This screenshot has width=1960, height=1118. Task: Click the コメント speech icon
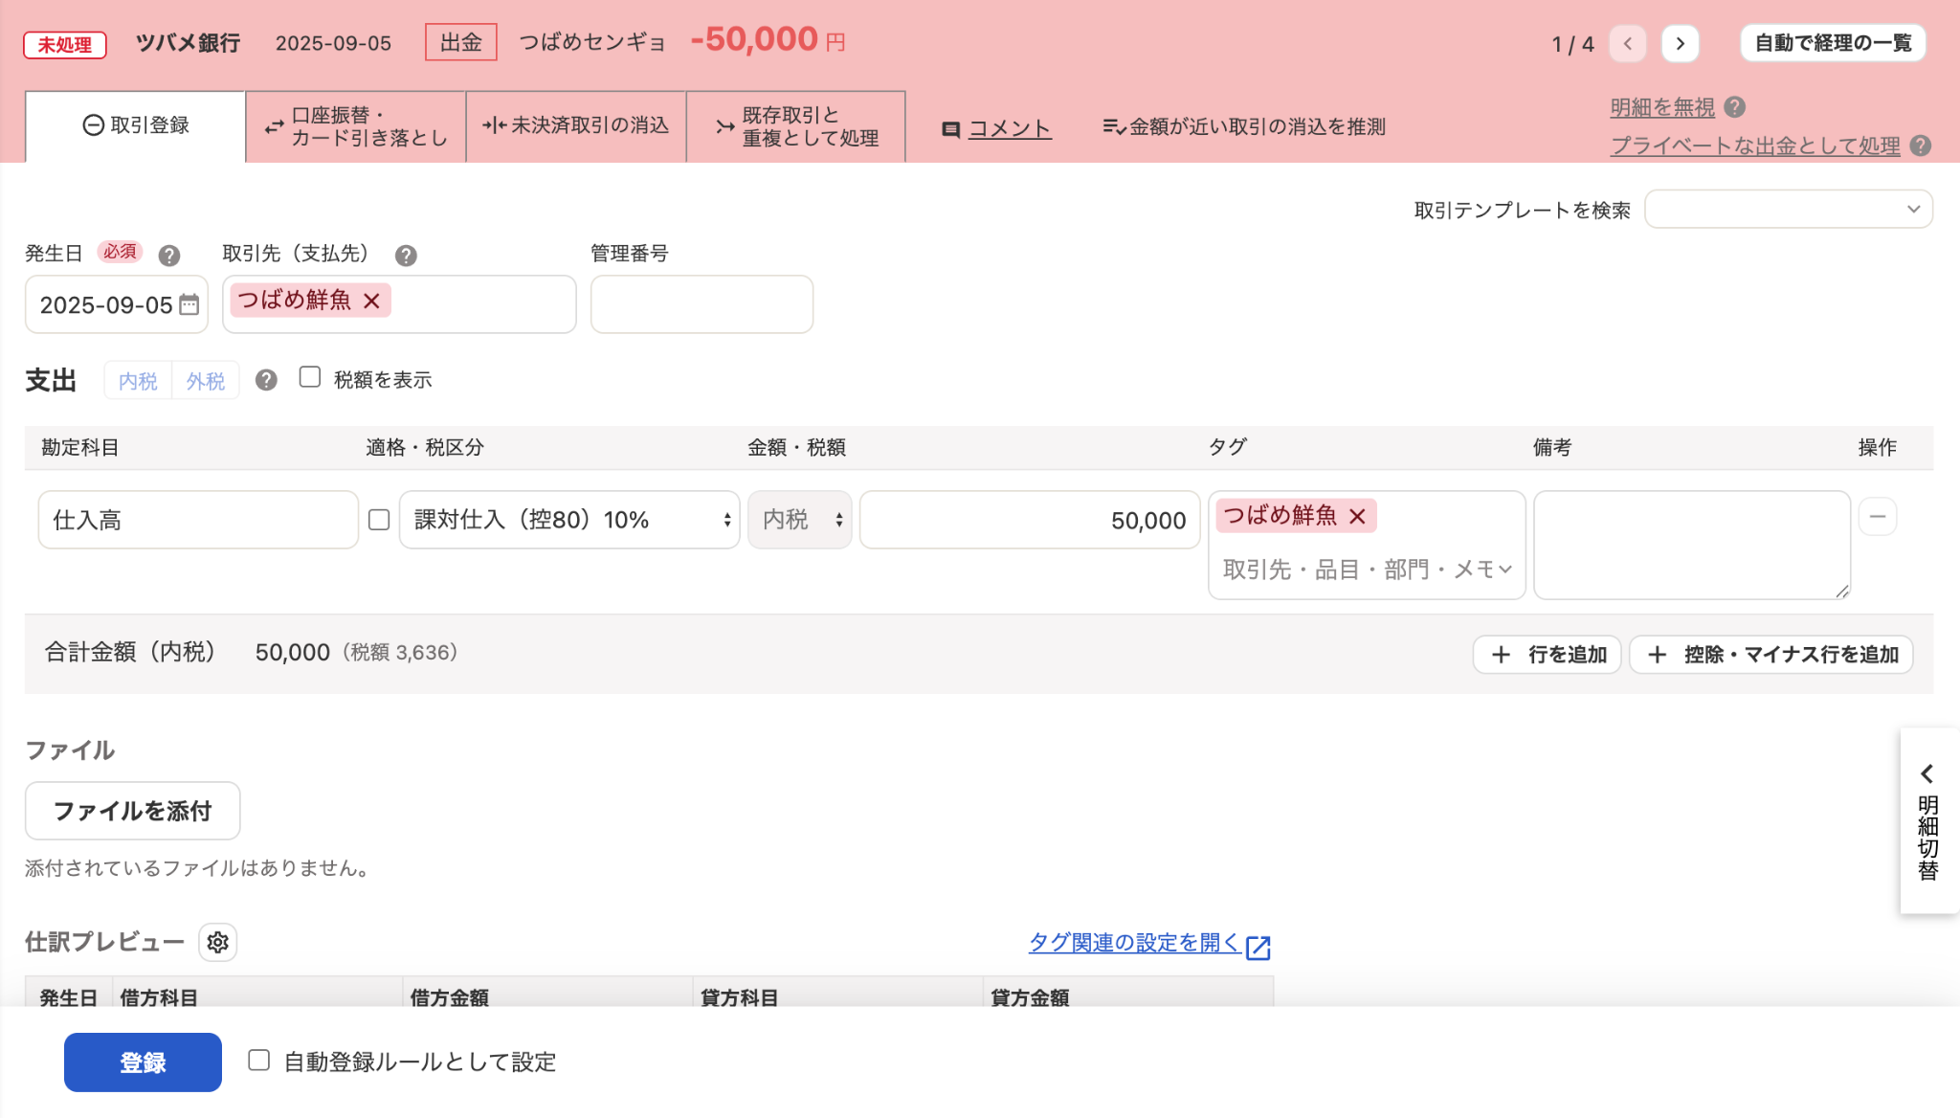(950, 128)
